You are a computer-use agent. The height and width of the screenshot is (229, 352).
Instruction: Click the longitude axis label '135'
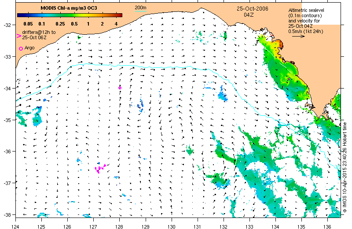(301, 226)
